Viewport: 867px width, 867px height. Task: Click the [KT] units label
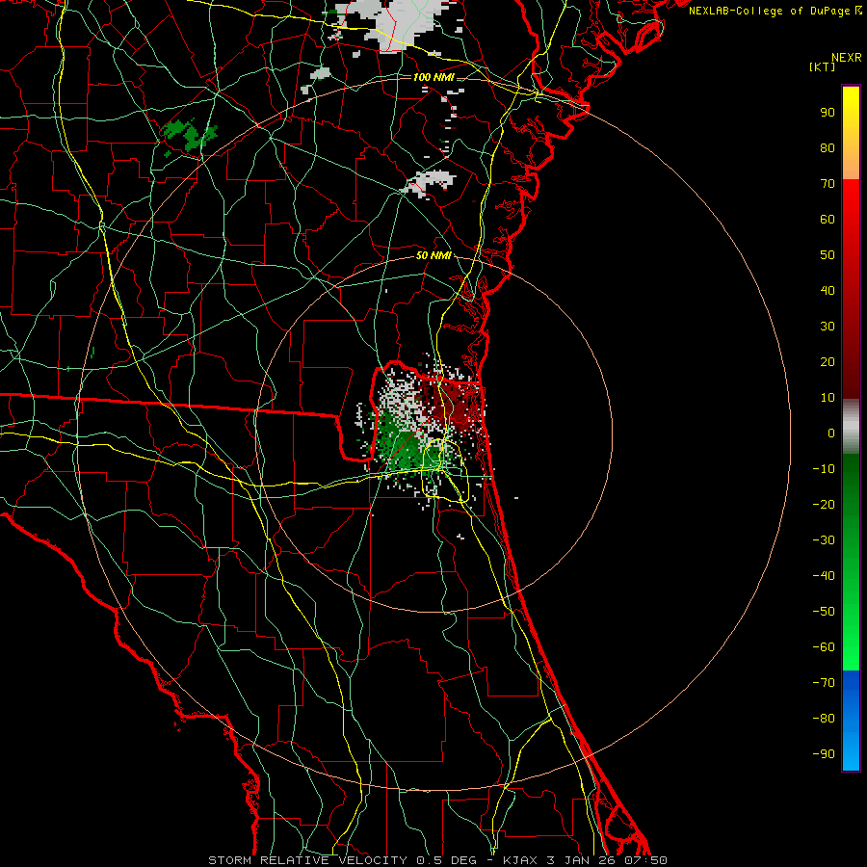tap(823, 66)
